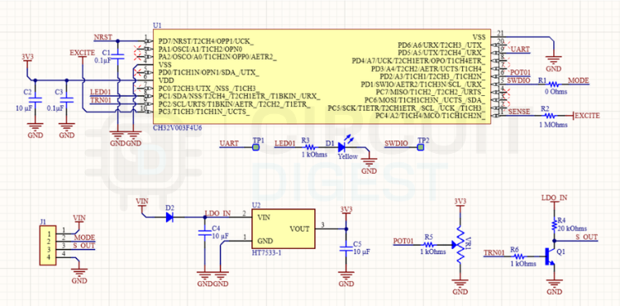Viewport: 620px width, 306px height.
Task: Select capacitor C1 symbol near NRST
Action: tap(117, 55)
